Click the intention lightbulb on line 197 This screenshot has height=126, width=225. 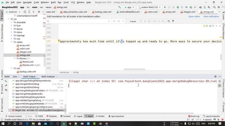coord(59,41)
